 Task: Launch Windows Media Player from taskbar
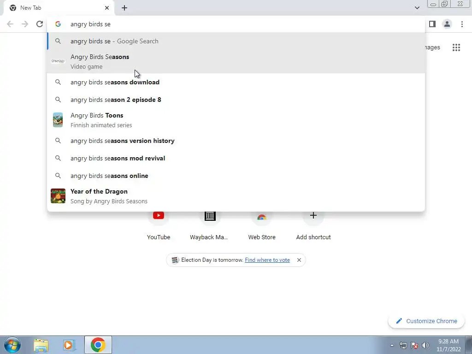69,345
